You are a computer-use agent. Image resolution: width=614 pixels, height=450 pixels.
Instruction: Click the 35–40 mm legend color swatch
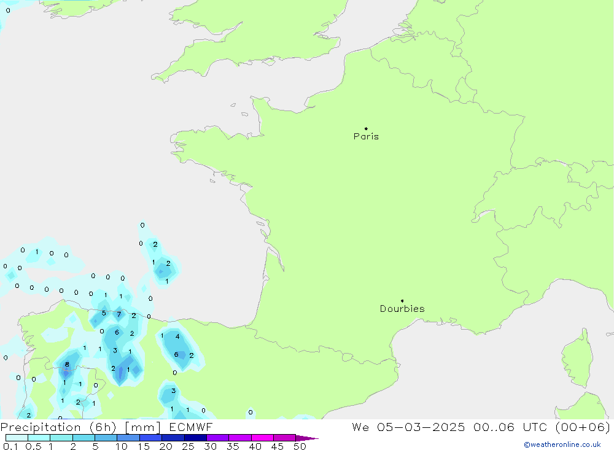click(x=240, y=438)
